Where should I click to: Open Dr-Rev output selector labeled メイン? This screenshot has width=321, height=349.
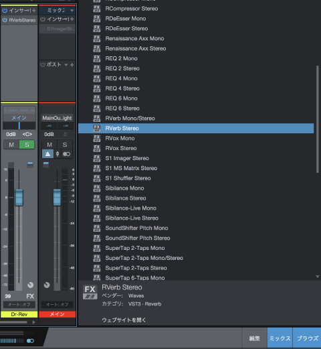click(x=19, y=118)
